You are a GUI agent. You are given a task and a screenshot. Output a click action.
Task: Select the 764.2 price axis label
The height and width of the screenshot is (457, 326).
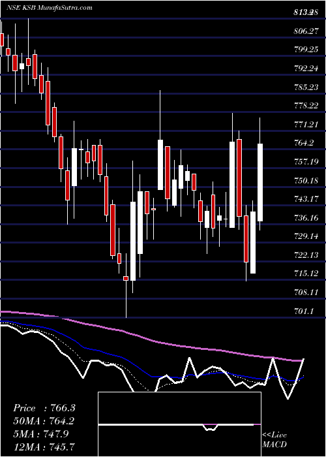pos(304,143)
